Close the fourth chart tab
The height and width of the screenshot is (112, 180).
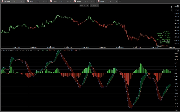pyautogui.click(x=94, y=1)
